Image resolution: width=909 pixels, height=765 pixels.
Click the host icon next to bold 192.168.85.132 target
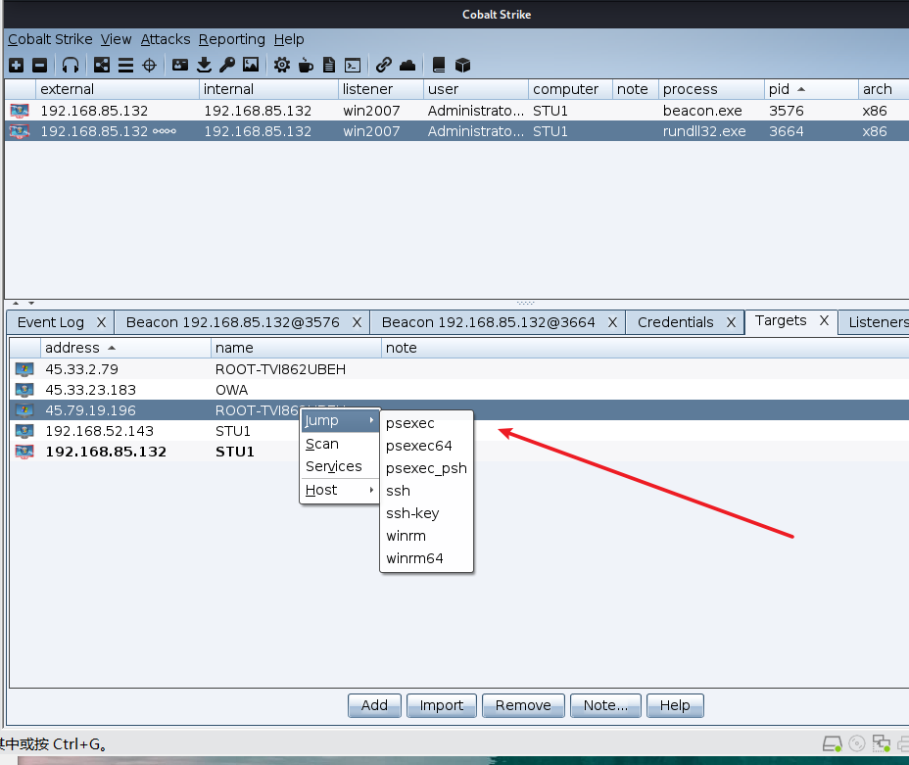click(24, 452)
